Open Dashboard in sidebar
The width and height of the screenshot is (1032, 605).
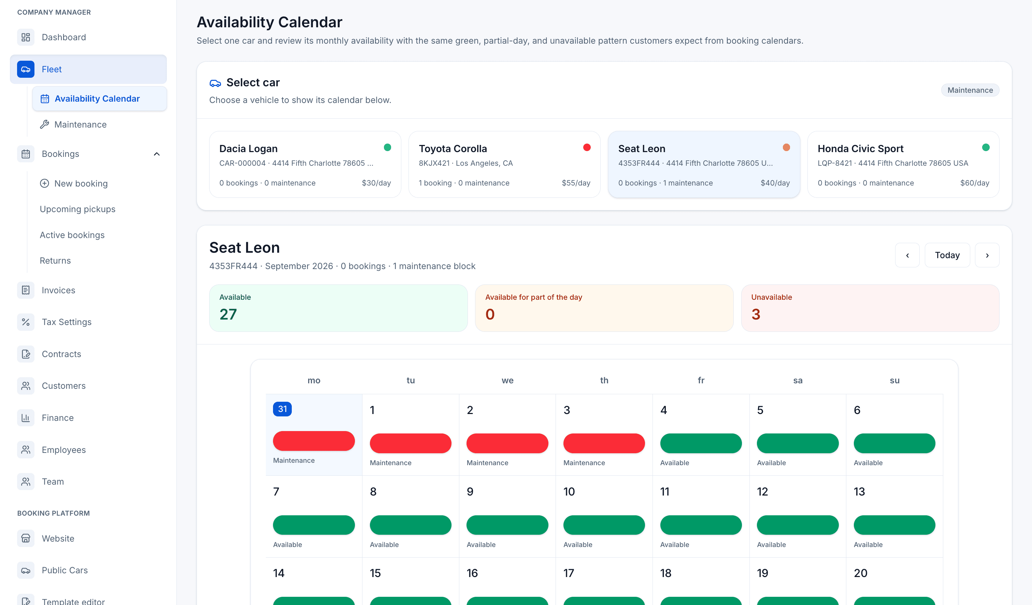click(x=88, y=37)
